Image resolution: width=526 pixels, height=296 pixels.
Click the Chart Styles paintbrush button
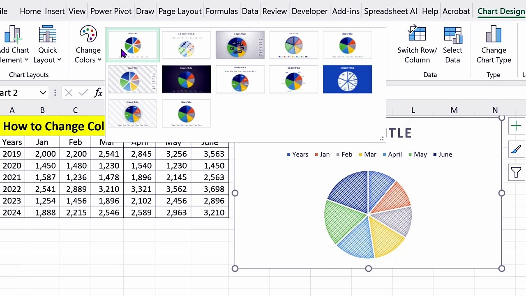516,149
